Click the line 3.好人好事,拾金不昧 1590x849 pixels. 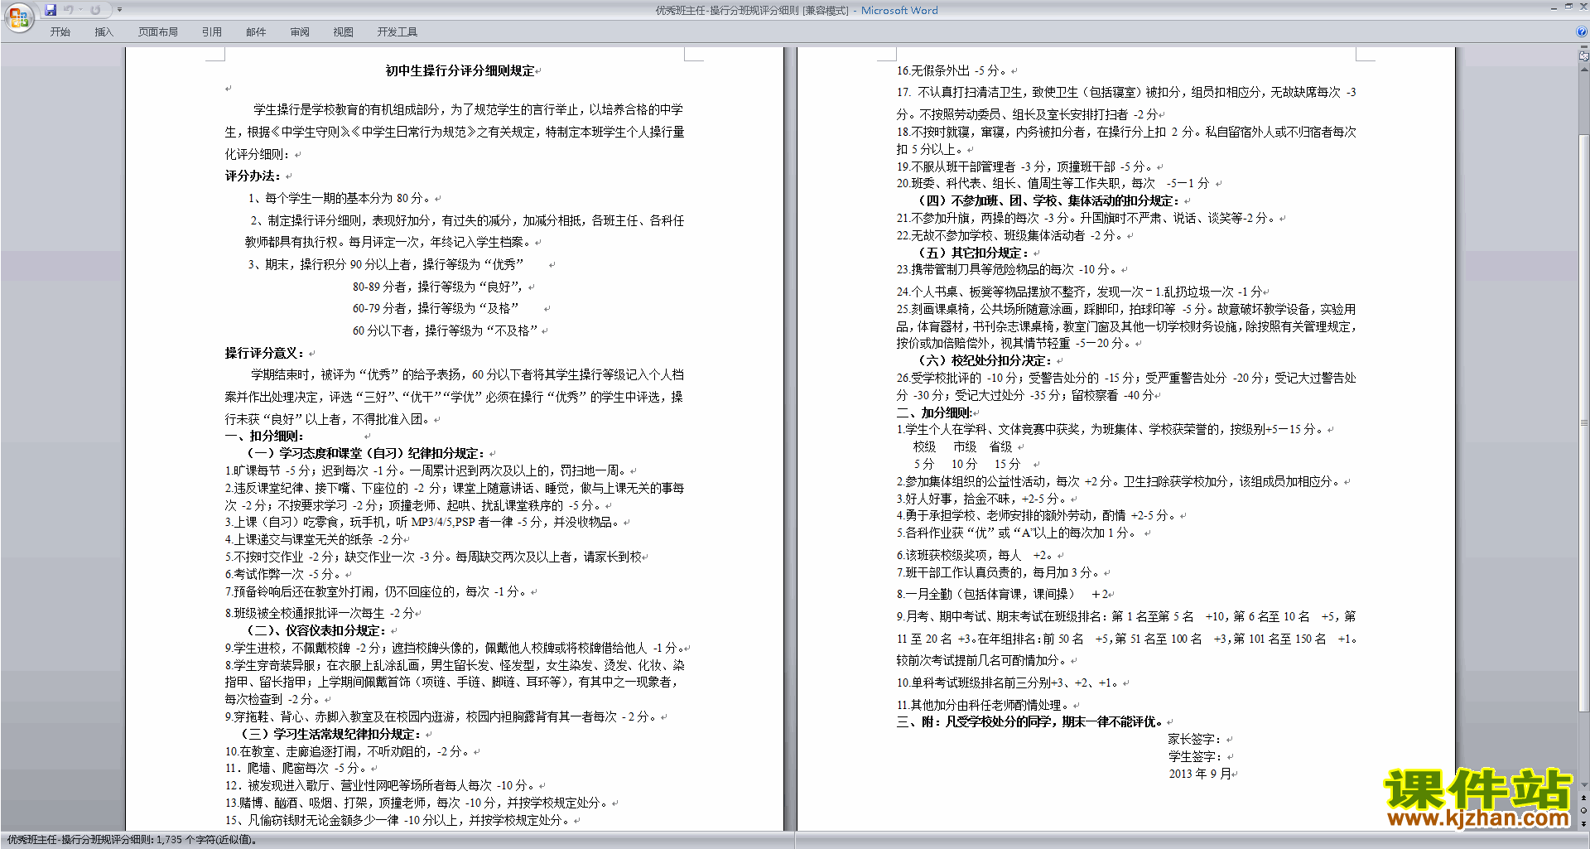982,499
